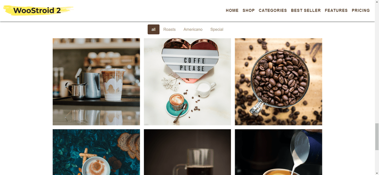Click the milk jug in heart sign photo
379x175 pixels.
pyautogui.click(x=207, y=89)
